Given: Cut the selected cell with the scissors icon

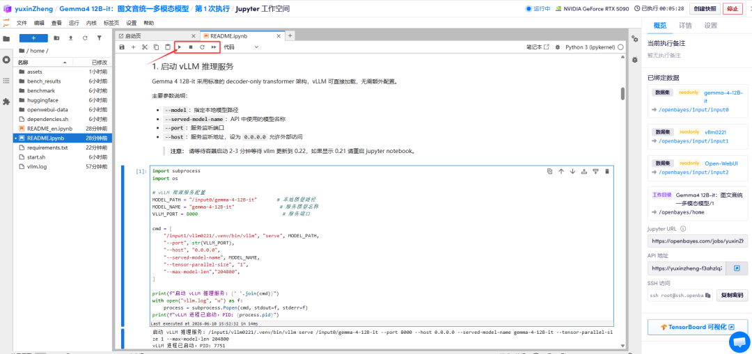Looking at the screenshot, I should (144, 47).
